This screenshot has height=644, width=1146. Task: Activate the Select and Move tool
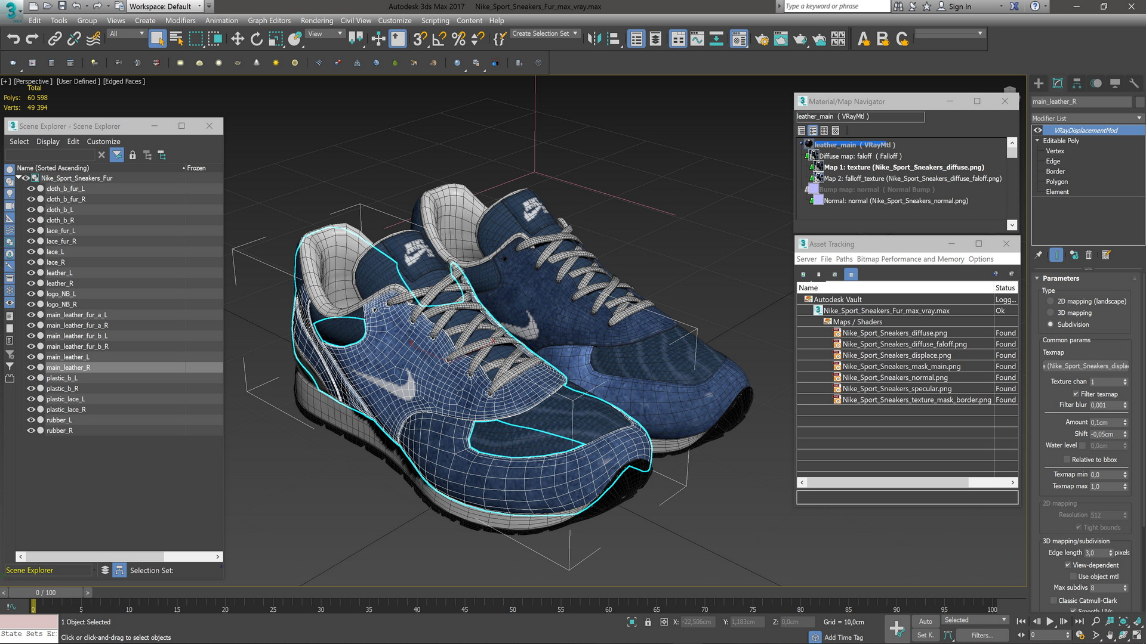(238, 39)
